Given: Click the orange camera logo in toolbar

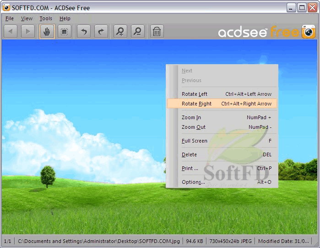Looking at the screenshot, I should point(309,32).
